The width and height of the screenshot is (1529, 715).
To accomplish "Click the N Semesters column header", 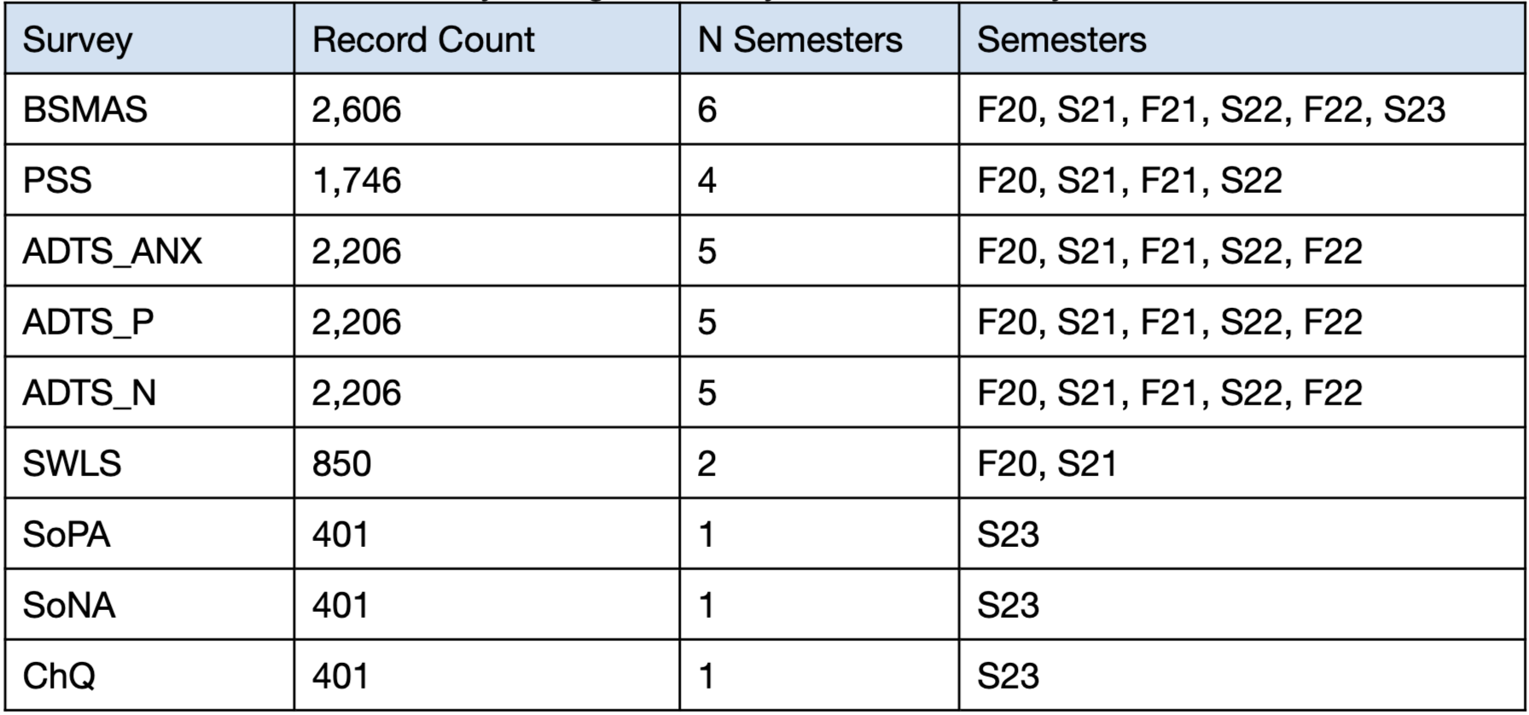I will click(x=819, y=39).
